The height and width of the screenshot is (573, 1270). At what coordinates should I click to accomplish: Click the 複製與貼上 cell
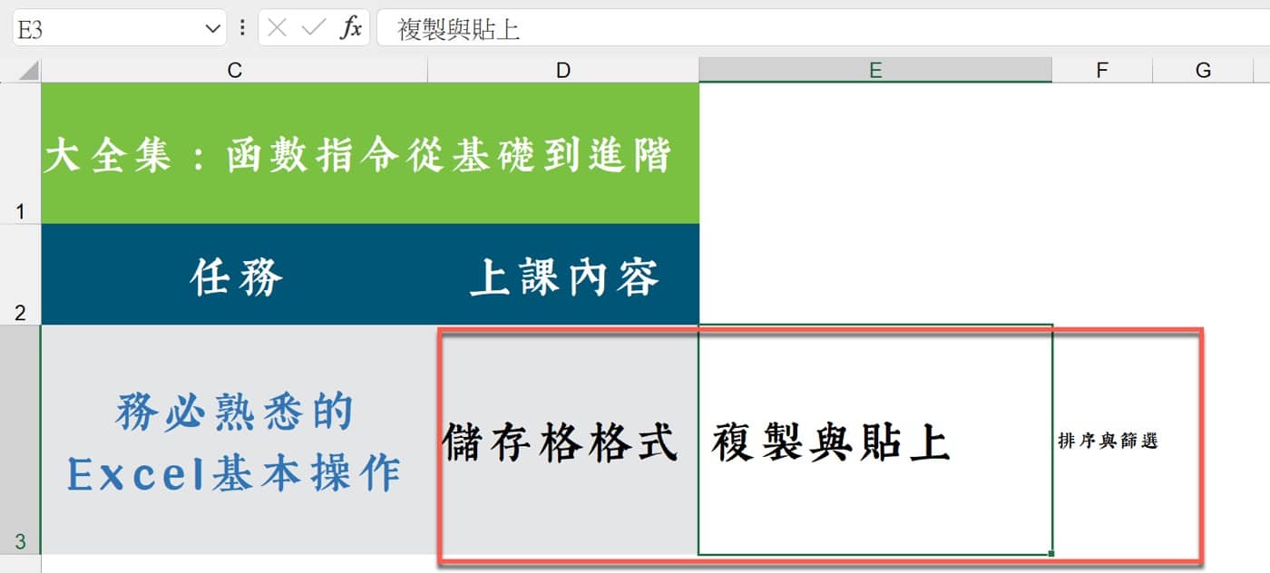875,440
